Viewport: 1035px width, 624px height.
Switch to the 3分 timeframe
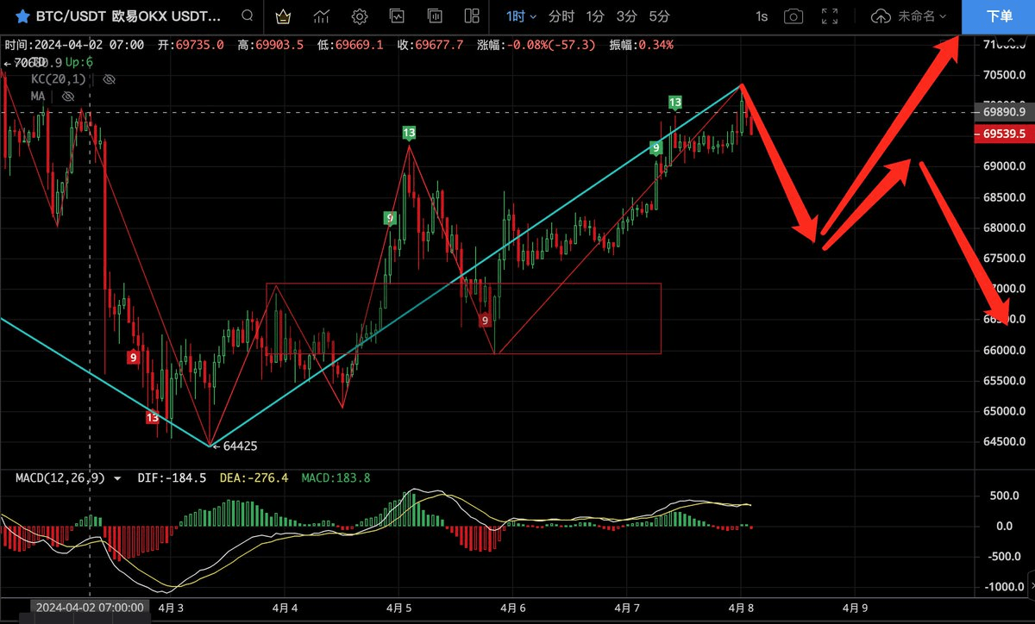[626, 16]
